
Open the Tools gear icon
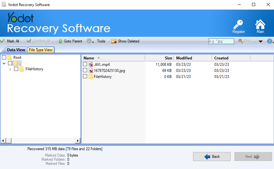(89, 41)
